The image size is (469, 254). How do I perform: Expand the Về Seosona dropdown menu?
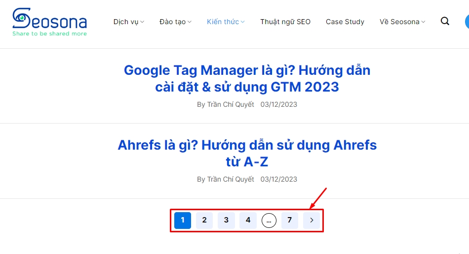click(402, 22)
